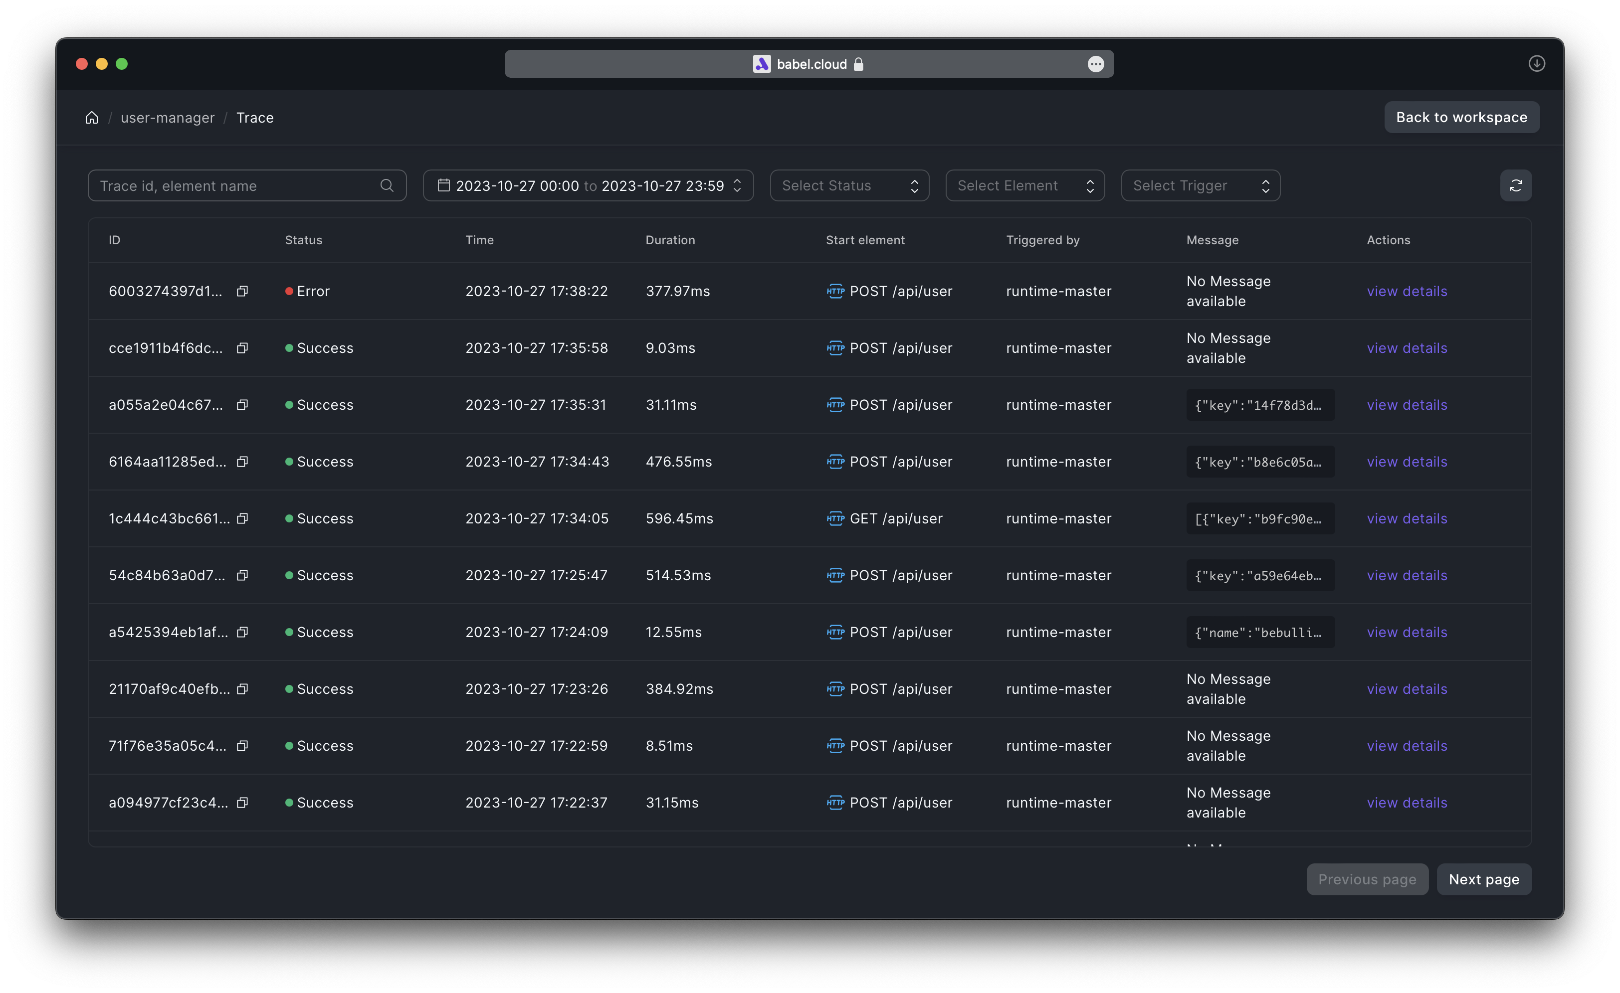
Task: Click the browser downloads icon
Action: click(x=1537, y=64)
